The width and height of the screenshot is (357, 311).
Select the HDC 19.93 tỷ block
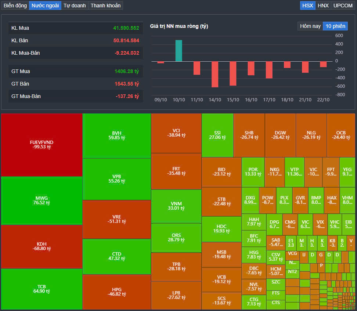tap(221, 229)
